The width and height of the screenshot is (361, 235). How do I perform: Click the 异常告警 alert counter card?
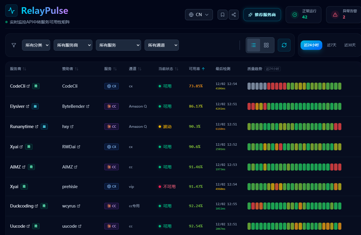[344, 15]
